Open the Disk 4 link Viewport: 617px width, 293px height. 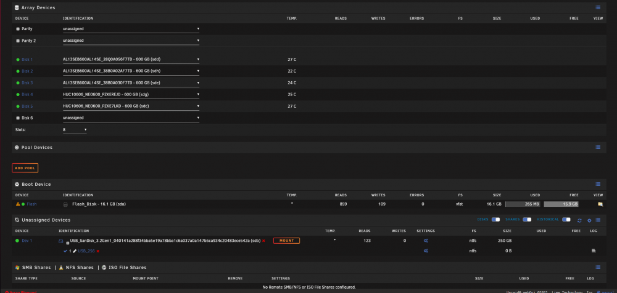pyautogui.click(x=27, y=95)
